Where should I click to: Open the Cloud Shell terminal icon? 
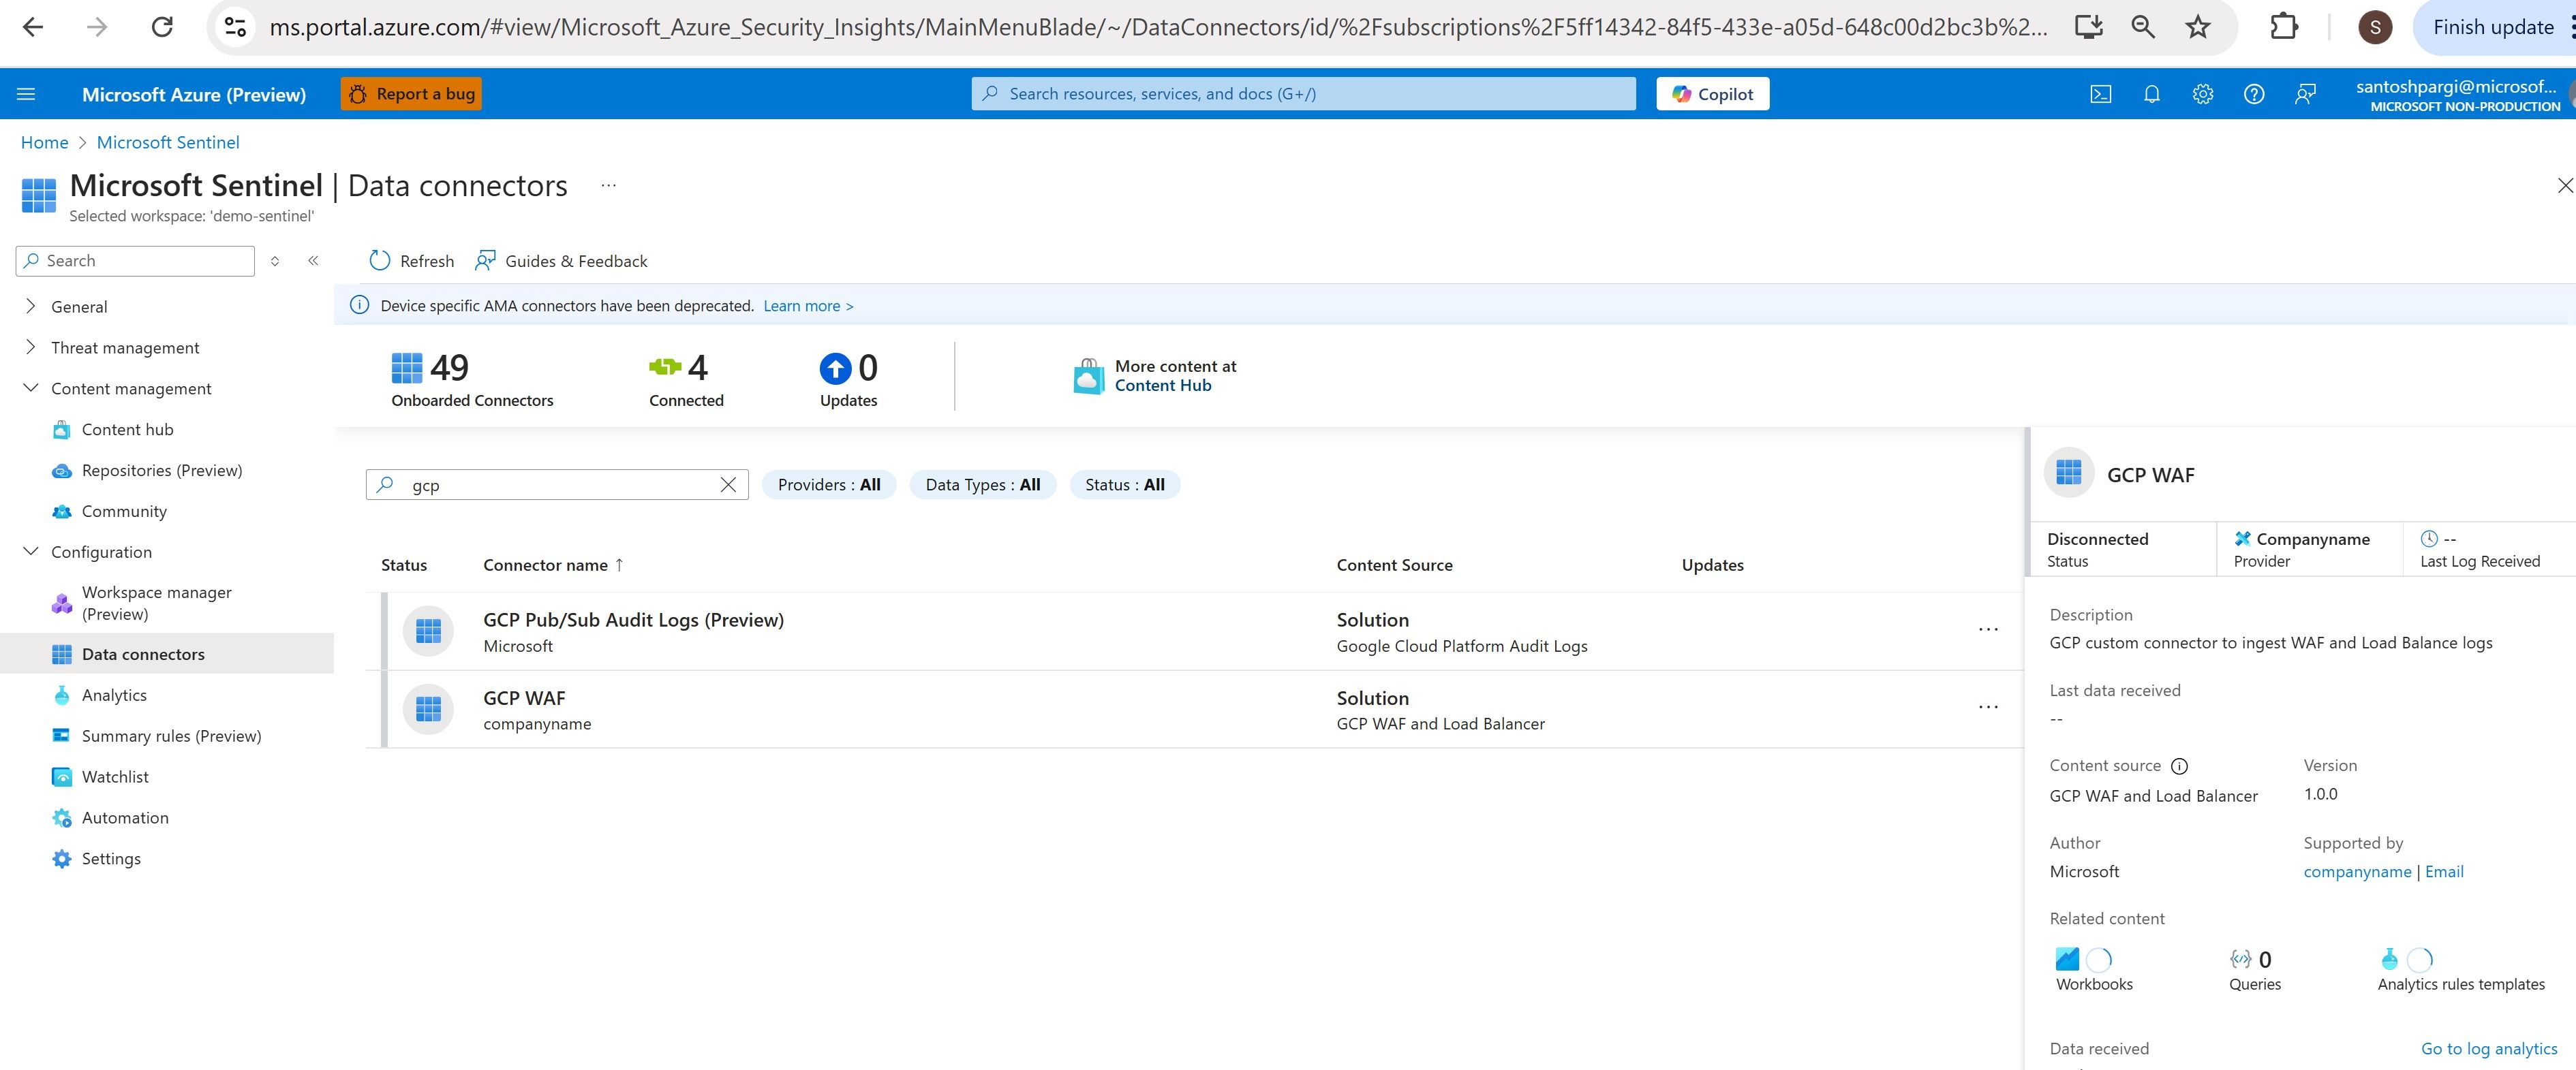coord(2100,93)
